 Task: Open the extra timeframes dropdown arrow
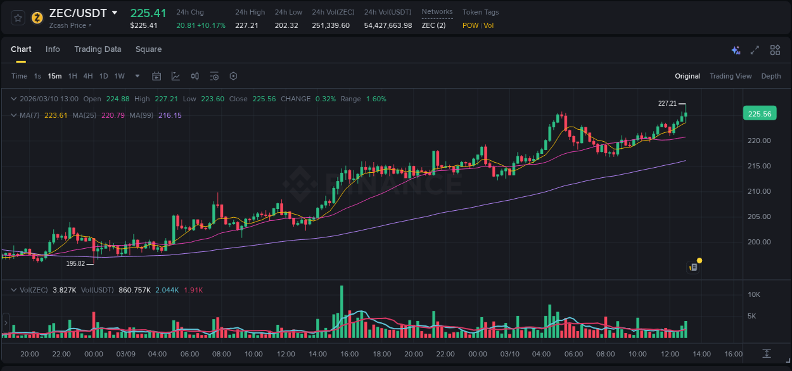[136, 76]
